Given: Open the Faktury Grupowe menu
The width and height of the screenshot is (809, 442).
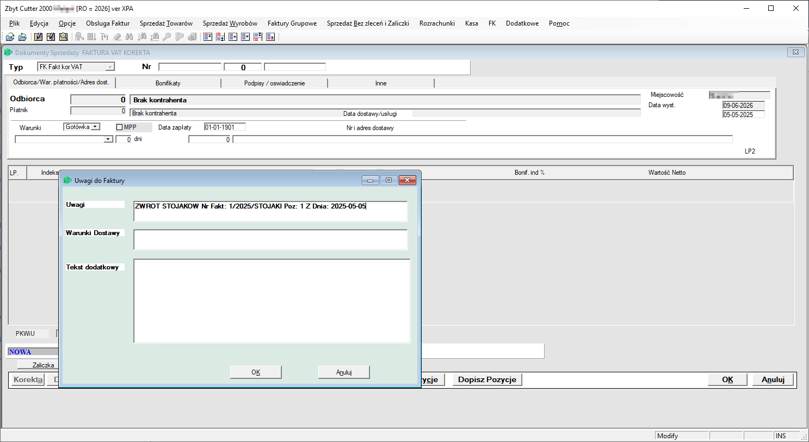Looking at the screenshot, I should 292,23.
